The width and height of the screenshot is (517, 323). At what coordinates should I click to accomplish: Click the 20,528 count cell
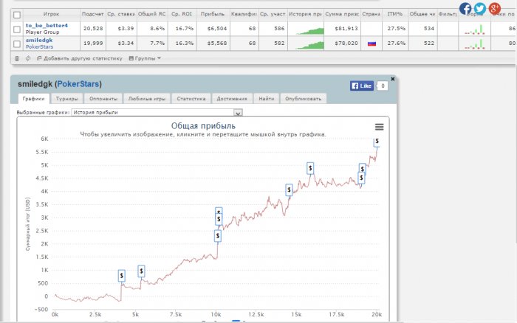93,29
